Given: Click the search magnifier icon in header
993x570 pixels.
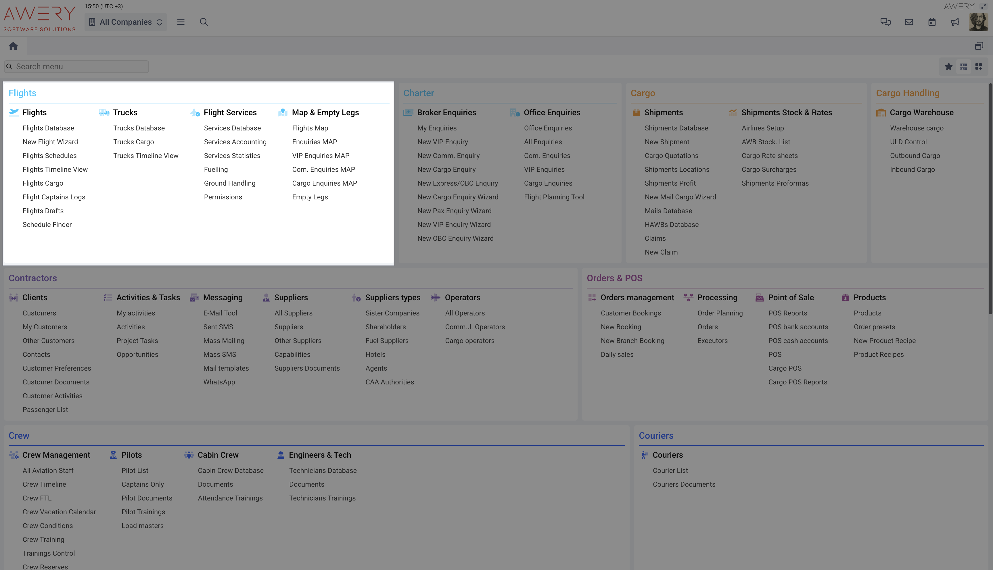Looking at the screenshot, I should tap(204, 22).
